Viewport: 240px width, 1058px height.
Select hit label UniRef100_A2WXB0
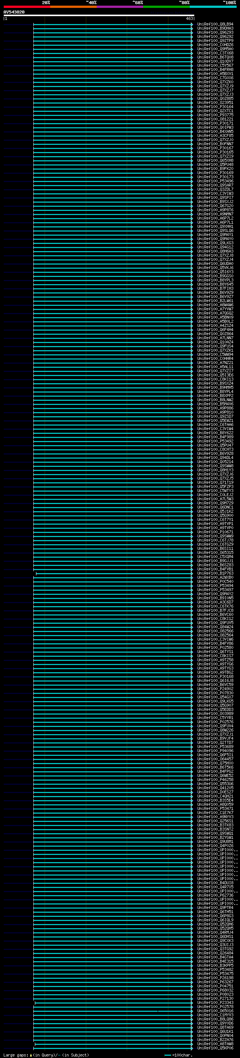(x=215, y=577)
